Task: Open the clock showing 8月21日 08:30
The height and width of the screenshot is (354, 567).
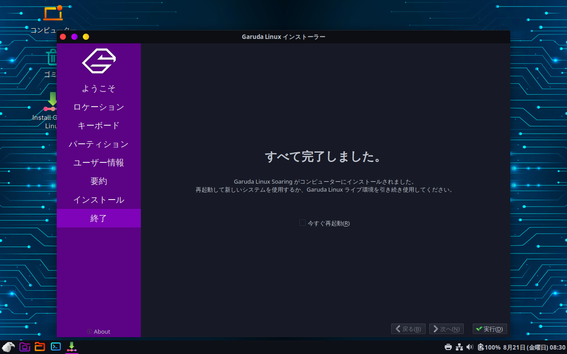Action: [534, 347]
